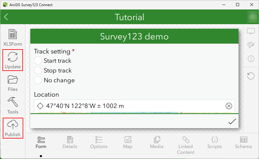This screenshot has height=159, width=259.
Task: Click the Location coordinates field
Action: click(131, 106)
